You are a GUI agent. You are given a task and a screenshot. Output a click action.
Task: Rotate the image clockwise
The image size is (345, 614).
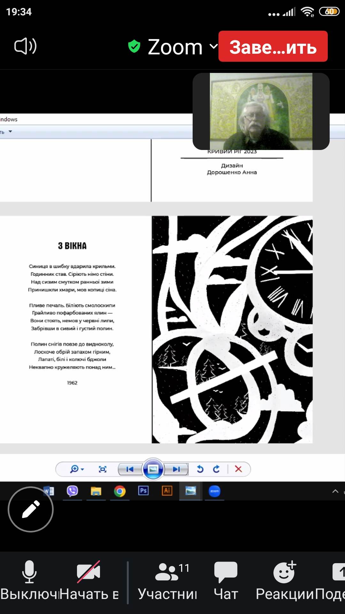216,469
